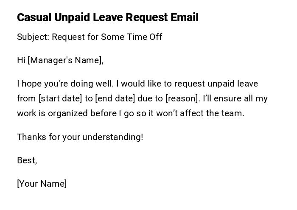Click the word Casual in the title
The width and height of the screenshot is (297, 210).
(34, 17)
